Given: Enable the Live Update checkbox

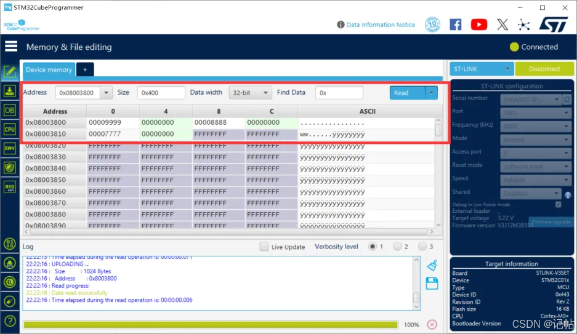Looking at the screenshot, I should 264,247.
